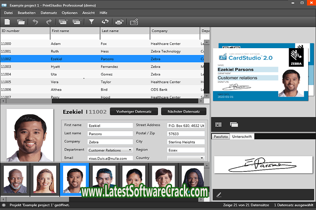This screenshot has width=316, height=210.
Task: Open the Optionen menu
Action: pyautogui.click(x=69, y=13)
